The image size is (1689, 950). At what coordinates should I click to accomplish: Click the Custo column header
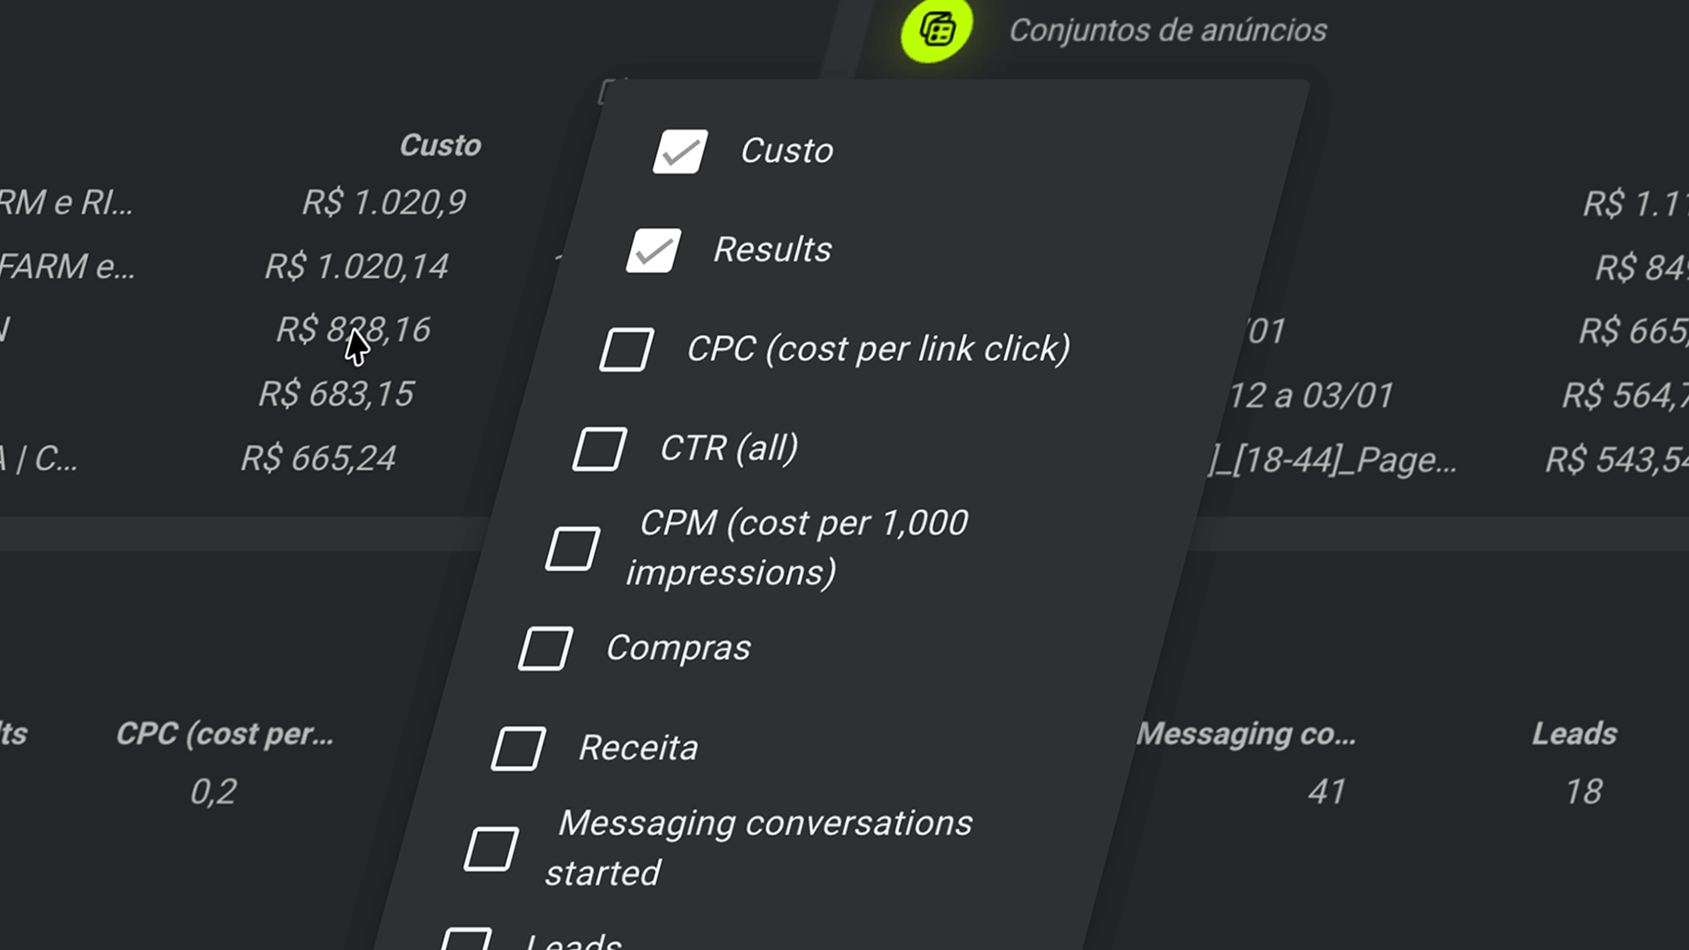pos(440,145)
